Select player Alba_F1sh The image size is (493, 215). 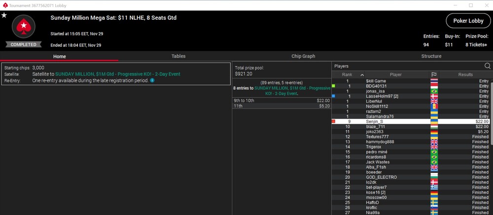(375, 167)
